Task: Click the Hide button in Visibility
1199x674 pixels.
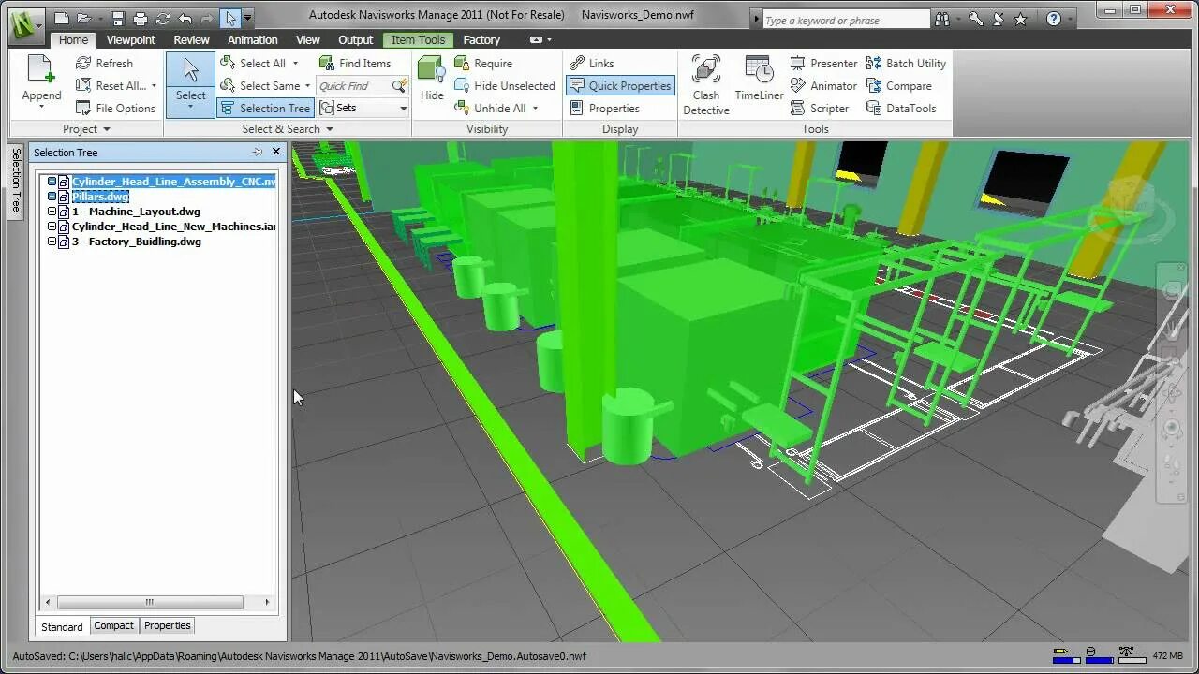Action: point(432,79)
